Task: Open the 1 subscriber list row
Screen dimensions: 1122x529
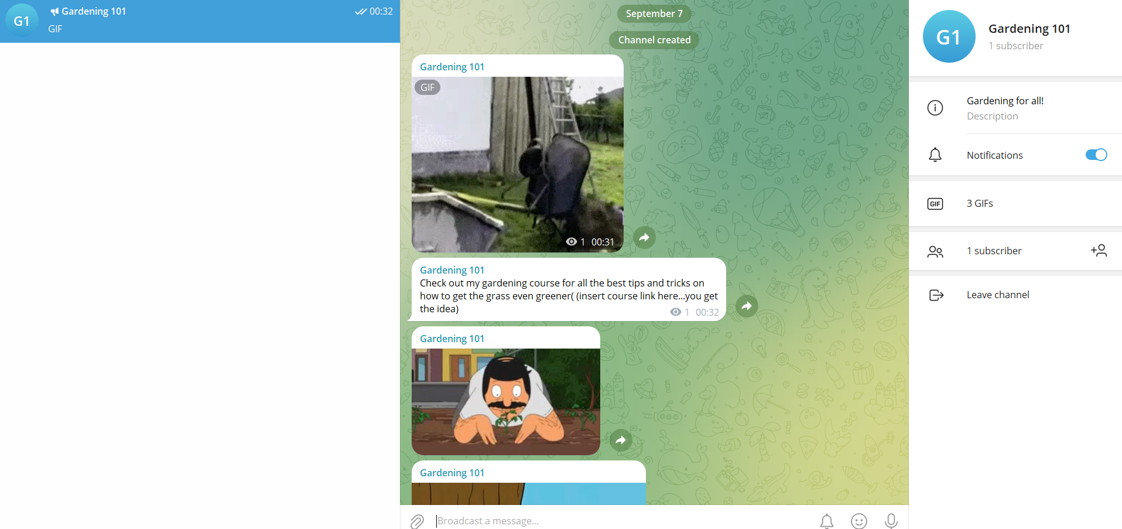Action: (x=1015, y=251)
